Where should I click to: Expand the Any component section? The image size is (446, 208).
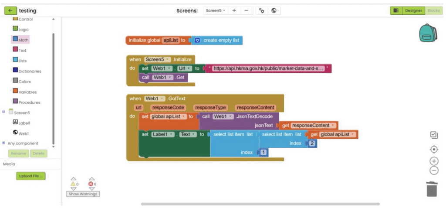pos(4,143)
